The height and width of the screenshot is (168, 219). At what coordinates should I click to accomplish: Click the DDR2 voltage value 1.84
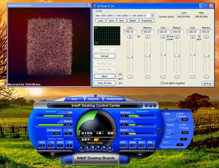[132, 146]
